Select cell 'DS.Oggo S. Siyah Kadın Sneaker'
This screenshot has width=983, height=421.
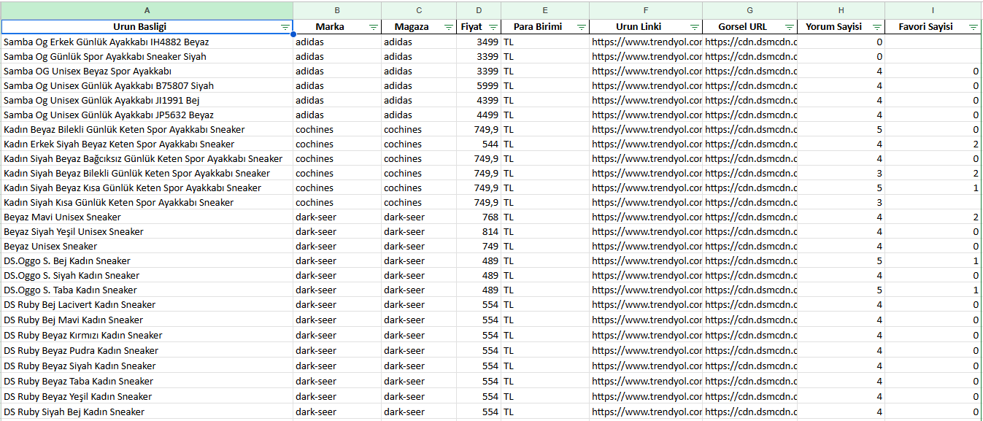[x=147, y=275]
